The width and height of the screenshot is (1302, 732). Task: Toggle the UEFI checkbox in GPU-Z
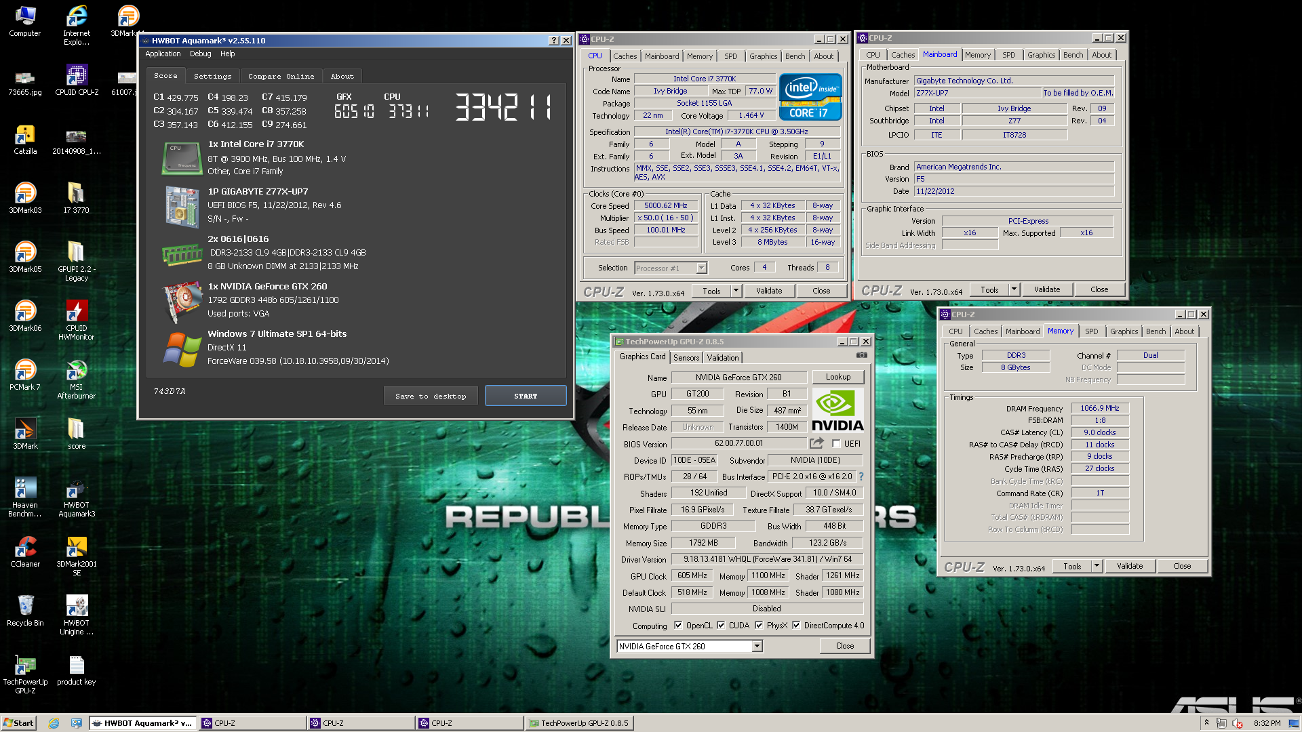coord(836,444)
